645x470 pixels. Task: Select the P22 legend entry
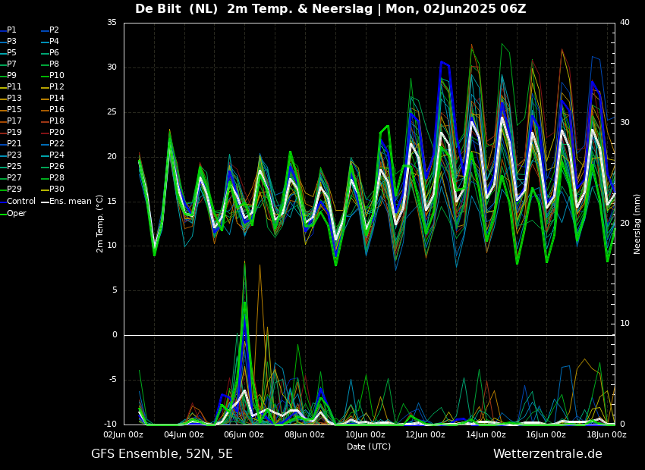pos(56,144)
